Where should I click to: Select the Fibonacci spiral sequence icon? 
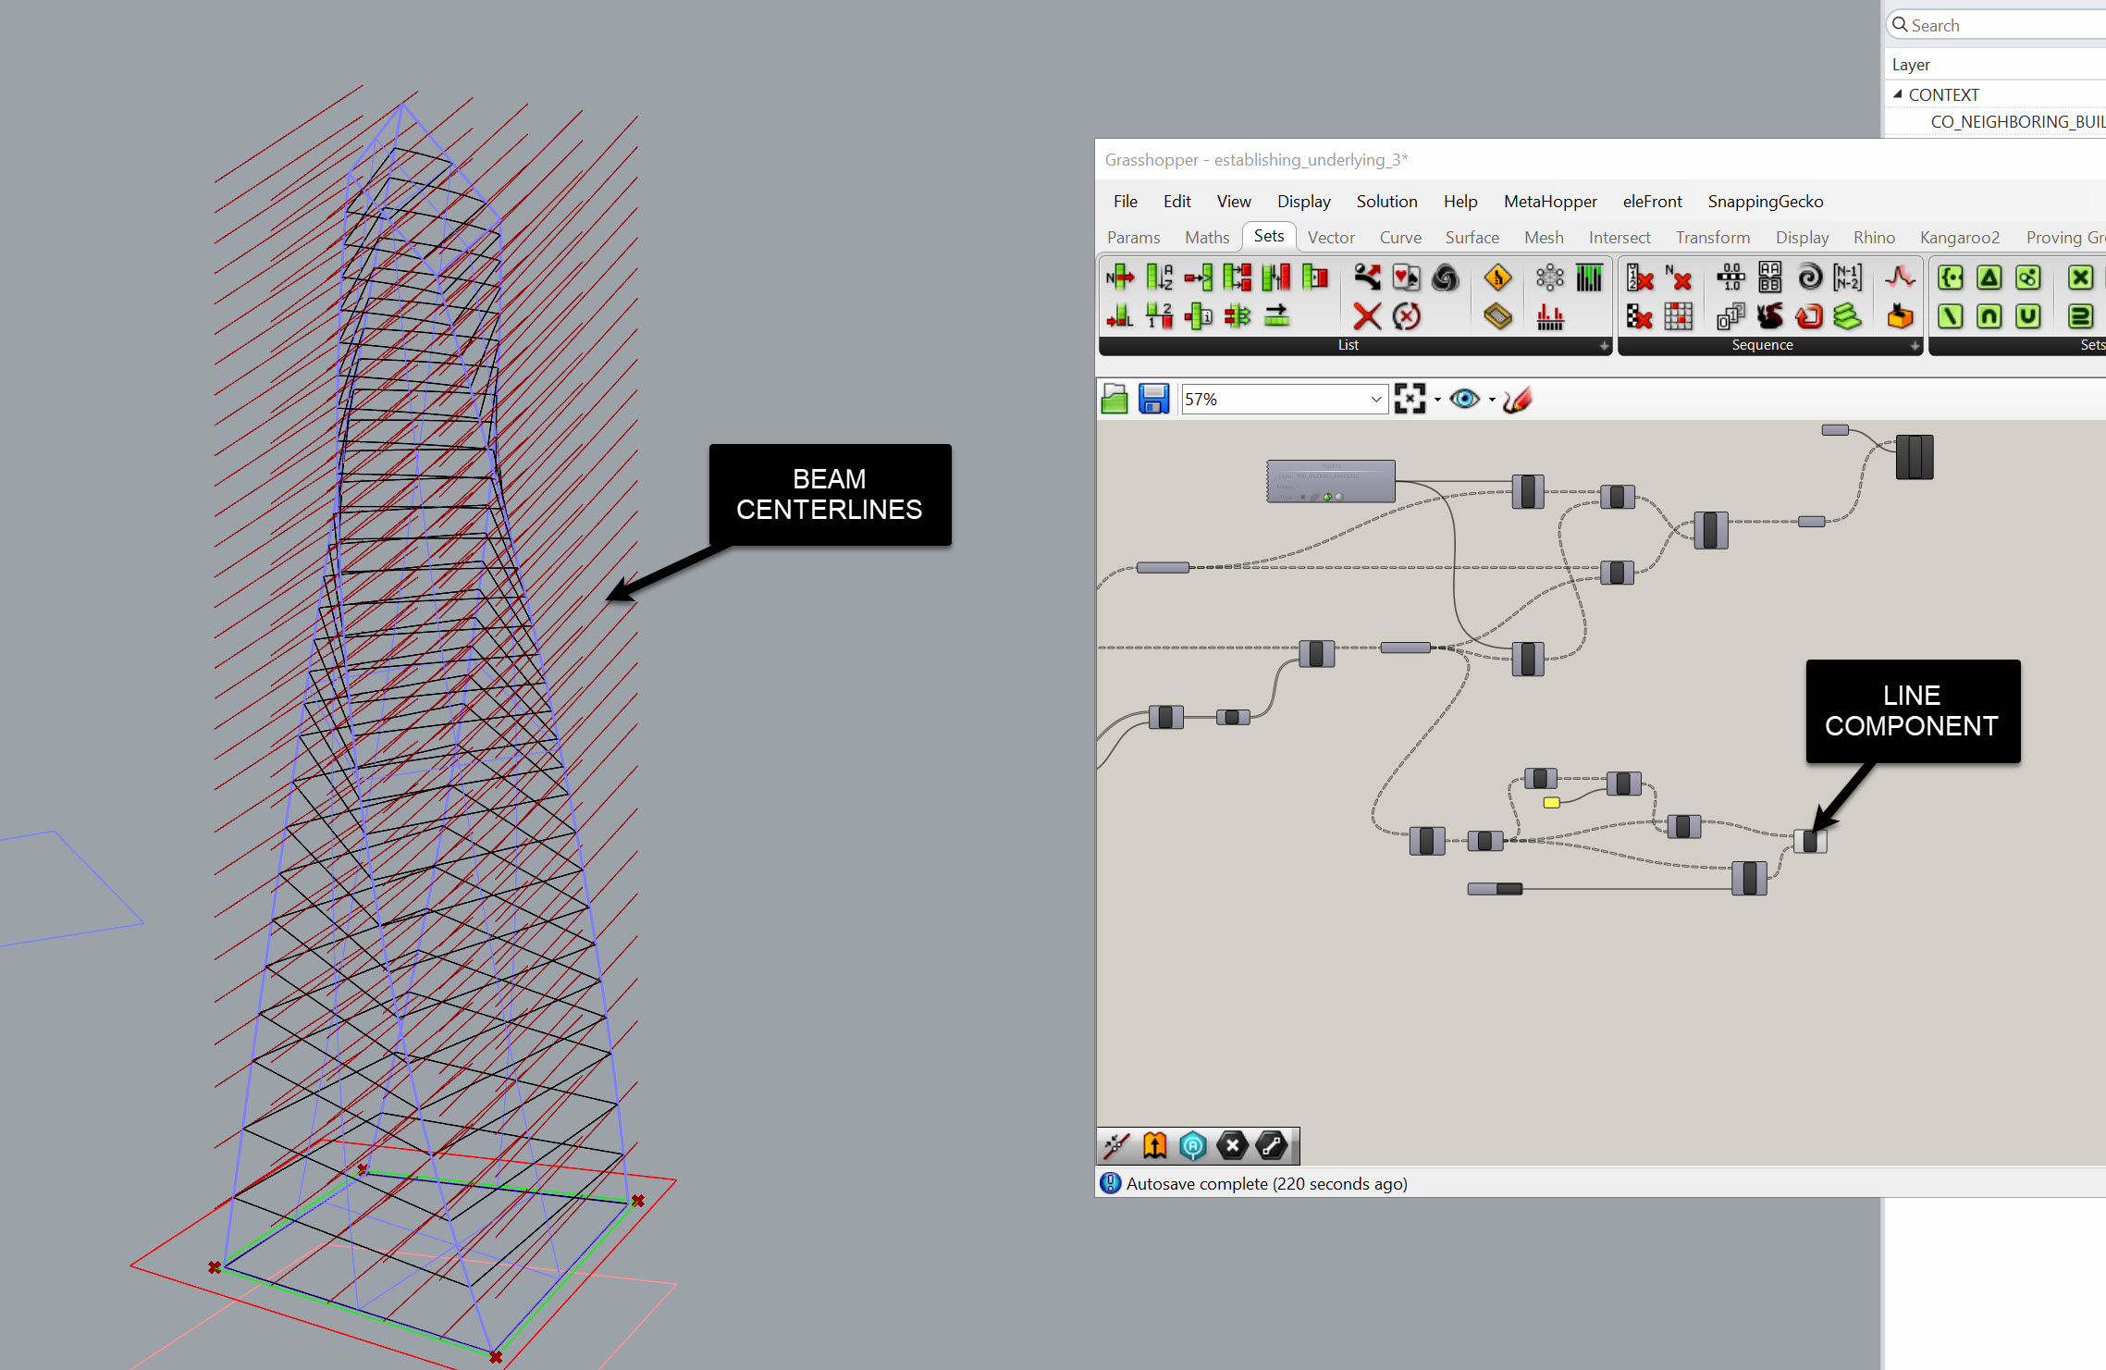pos(1809,278)
